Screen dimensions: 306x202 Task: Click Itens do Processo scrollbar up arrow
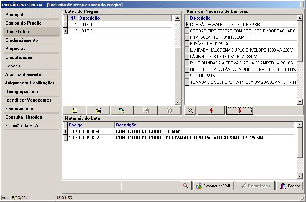(x=300, y=18)
